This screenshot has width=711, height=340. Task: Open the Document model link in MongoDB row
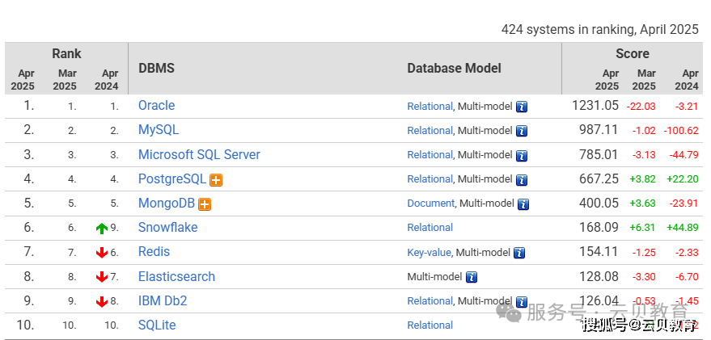(431, 204)
